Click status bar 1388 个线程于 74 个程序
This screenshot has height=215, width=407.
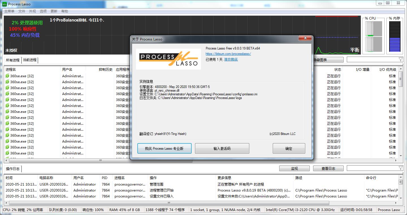165,210
